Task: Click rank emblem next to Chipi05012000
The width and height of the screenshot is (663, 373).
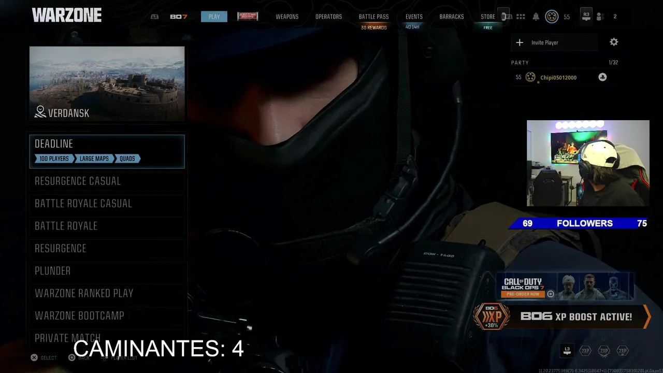Action: click(530, 77)
